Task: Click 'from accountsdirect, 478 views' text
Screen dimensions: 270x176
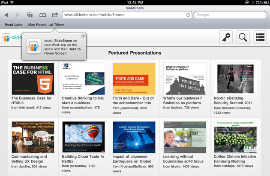Action: click(x=81, y=110)
